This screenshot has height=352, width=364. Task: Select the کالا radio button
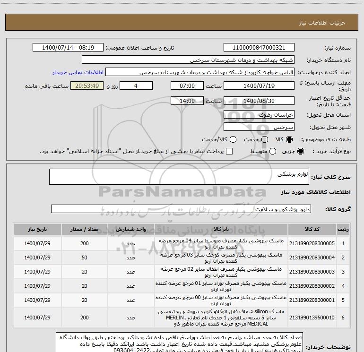tap(289, 139)
